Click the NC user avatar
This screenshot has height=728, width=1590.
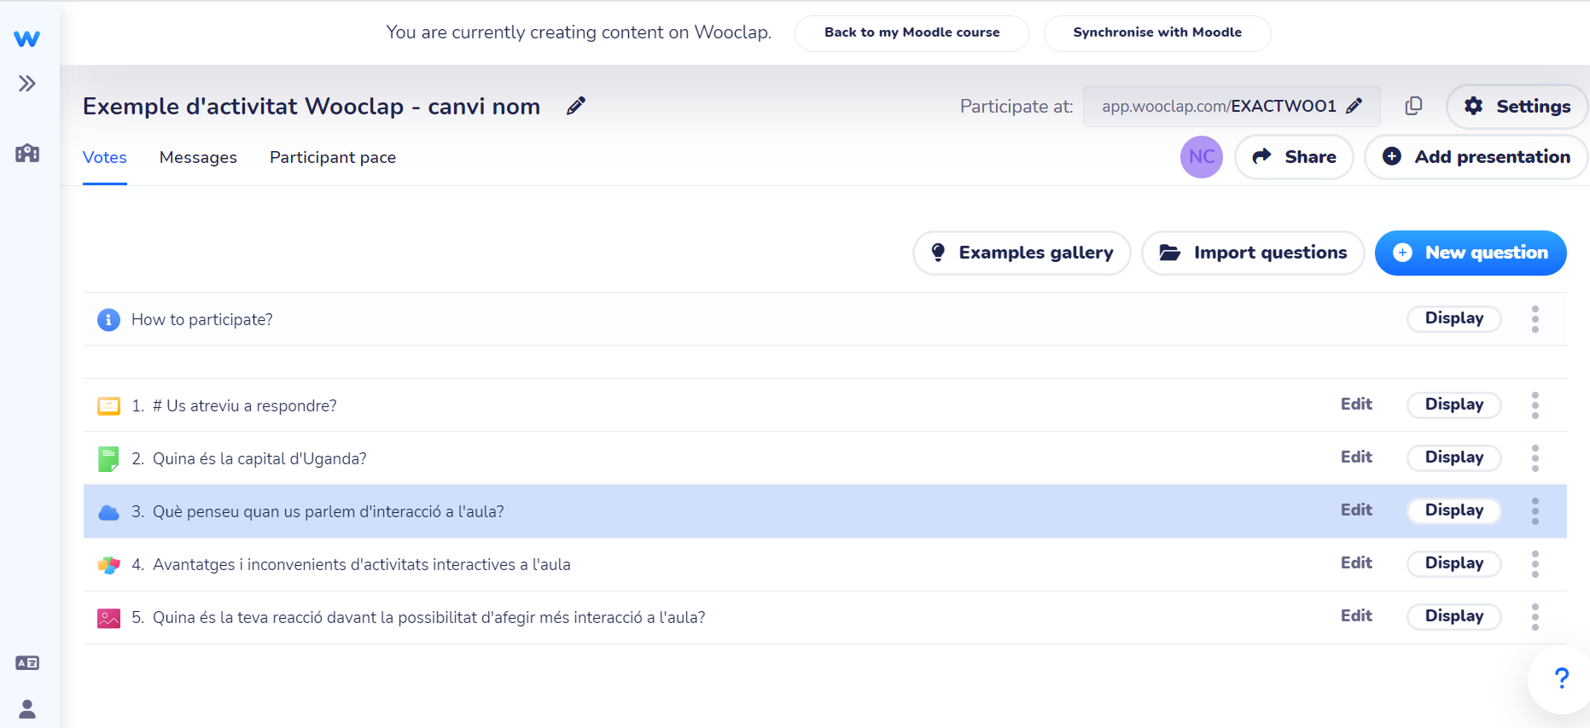(x=1201, y=157)
